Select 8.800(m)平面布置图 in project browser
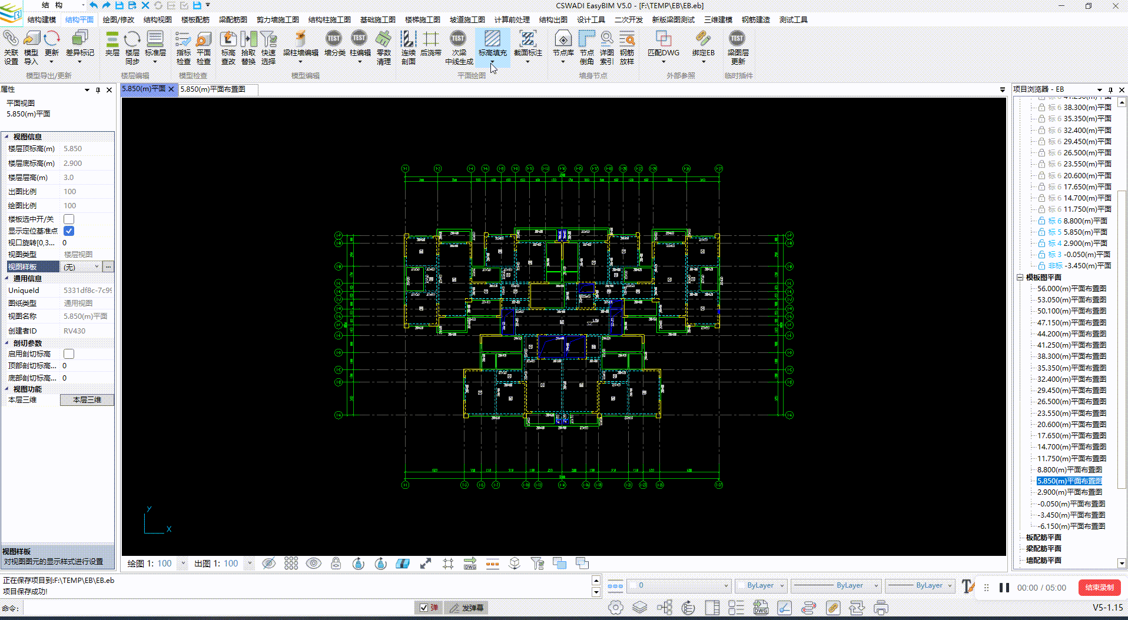This screenshot has height=620, width=1128. pos(1069,470)
